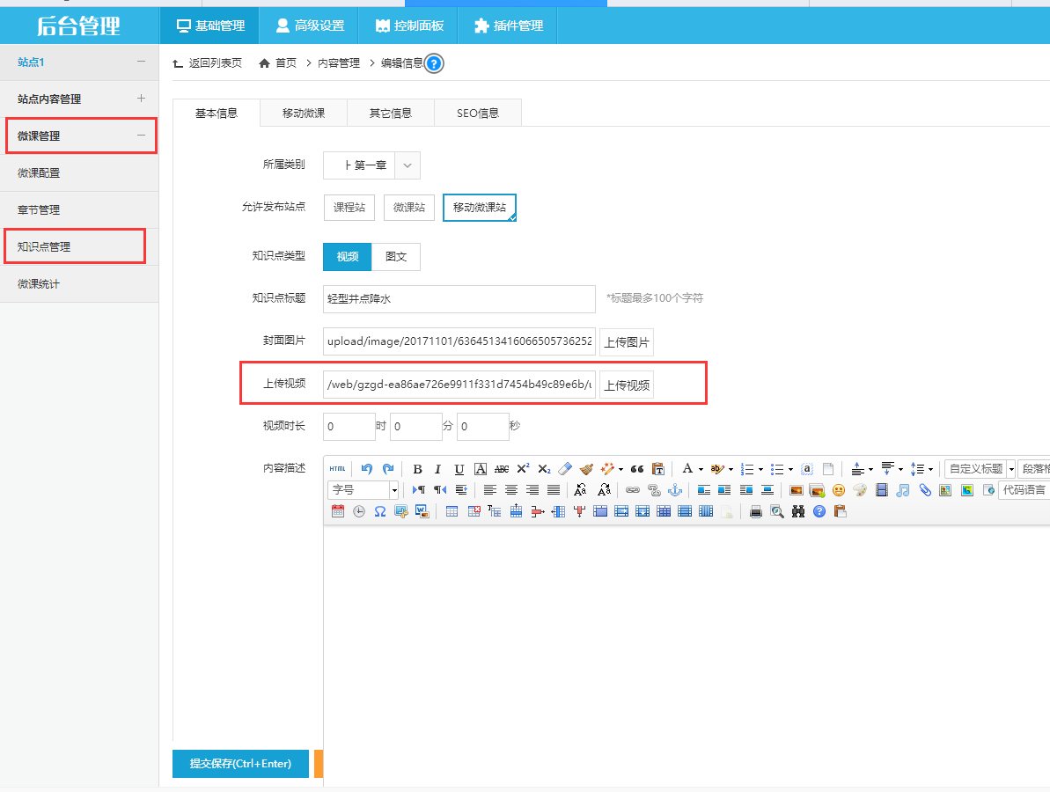Open the 字号 font size dropdown

click(363, 490)
